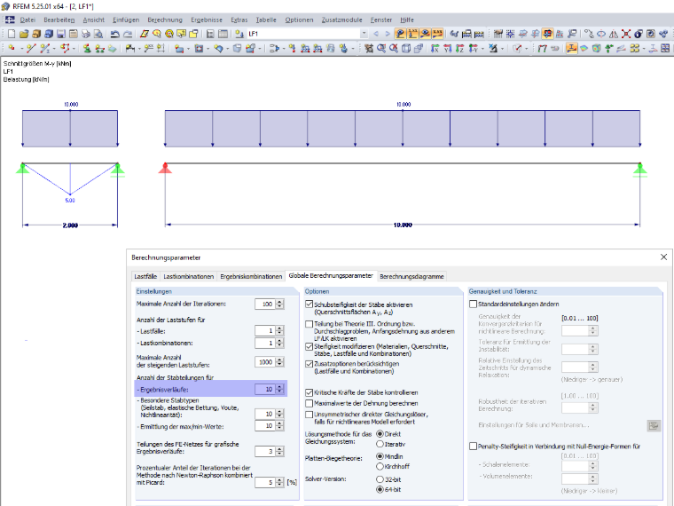
Task: Toggle Schubsteifigkeit der Stäbe aktivieren checkbox
Action: 309,304
